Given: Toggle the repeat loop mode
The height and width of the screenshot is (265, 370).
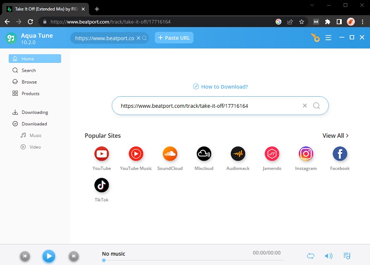Looking at the screenshot, I should click(x=310, y=256).
